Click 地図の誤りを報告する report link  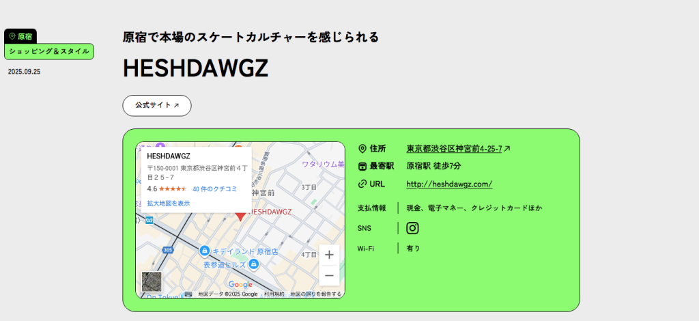[x=315, y=294]
